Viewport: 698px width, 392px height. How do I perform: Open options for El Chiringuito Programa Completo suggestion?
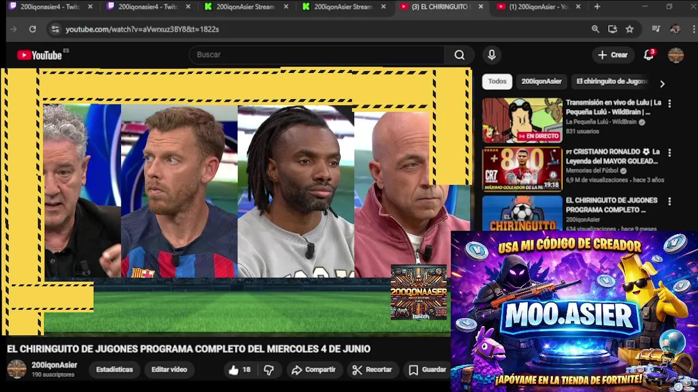pos(670,201)
